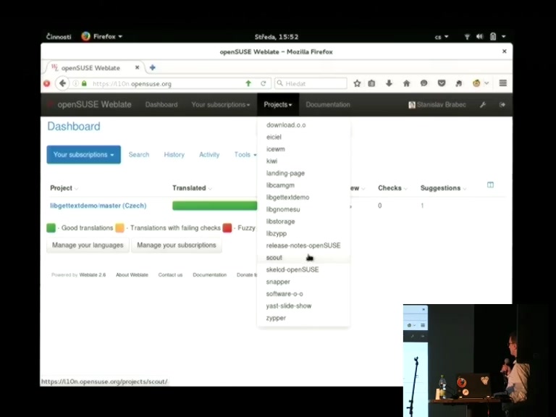Select release-notes-openSUSE project
Viewport: 556px width, 417px height.
(303, 245)
